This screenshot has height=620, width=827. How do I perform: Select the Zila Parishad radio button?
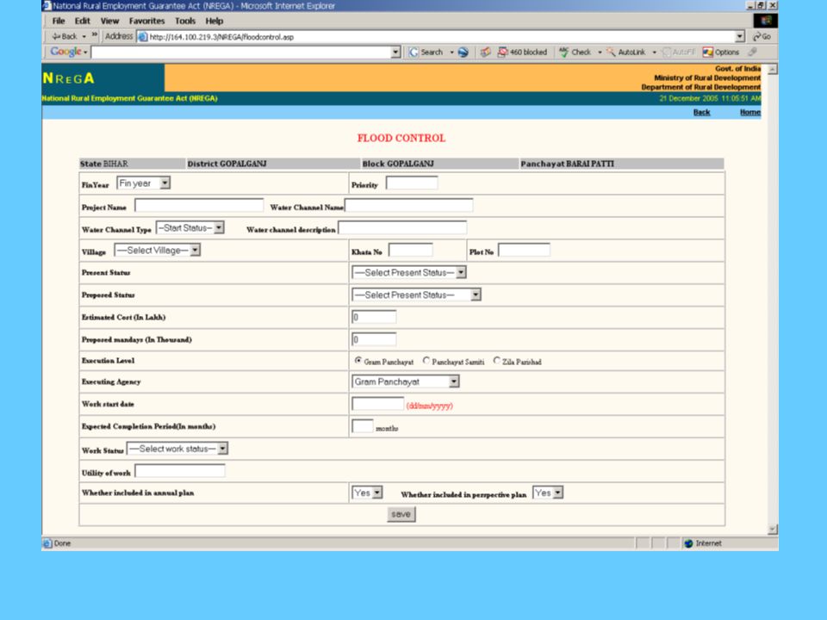point(496,361)
